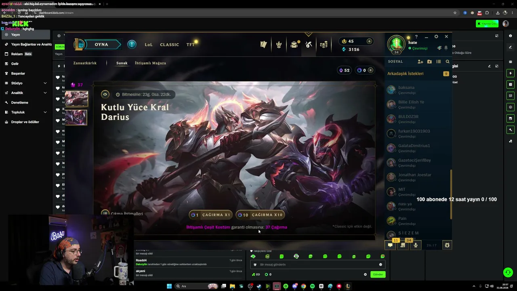Open Arkadaşlık İstekleri friend requests

(406, 74)
